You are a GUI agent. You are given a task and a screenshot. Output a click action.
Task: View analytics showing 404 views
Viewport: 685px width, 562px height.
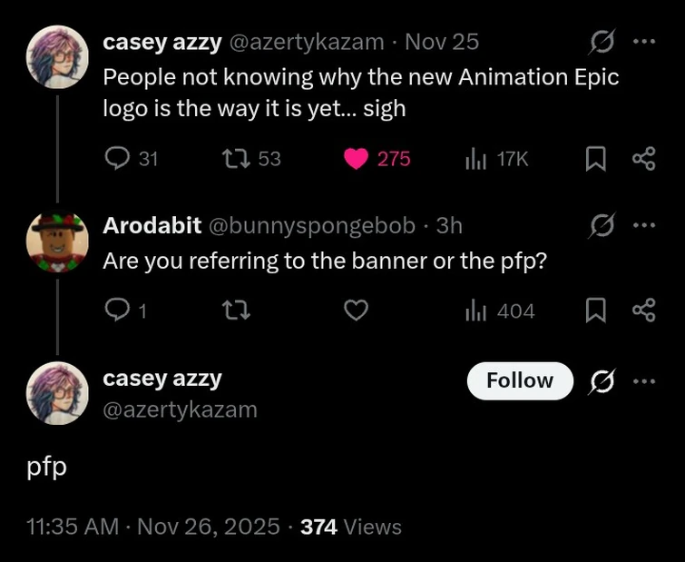tap(476, 311)
